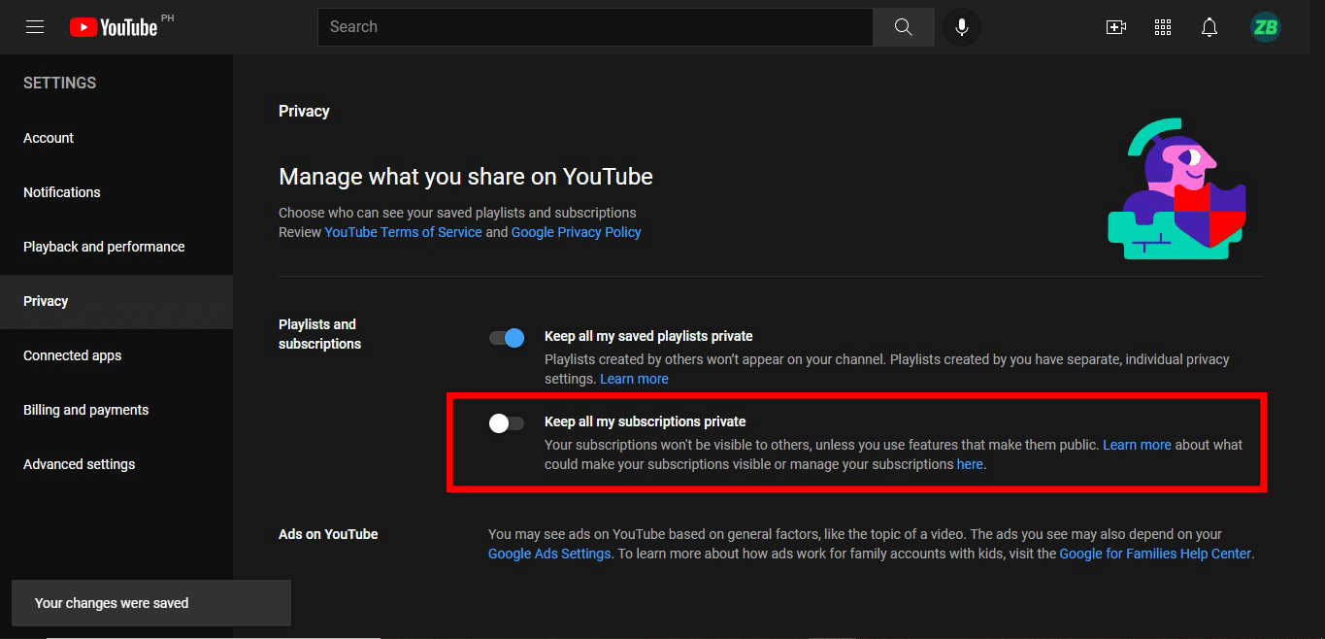
Task: Open the ZB account avatar menu
Action: click(1266, 27)
